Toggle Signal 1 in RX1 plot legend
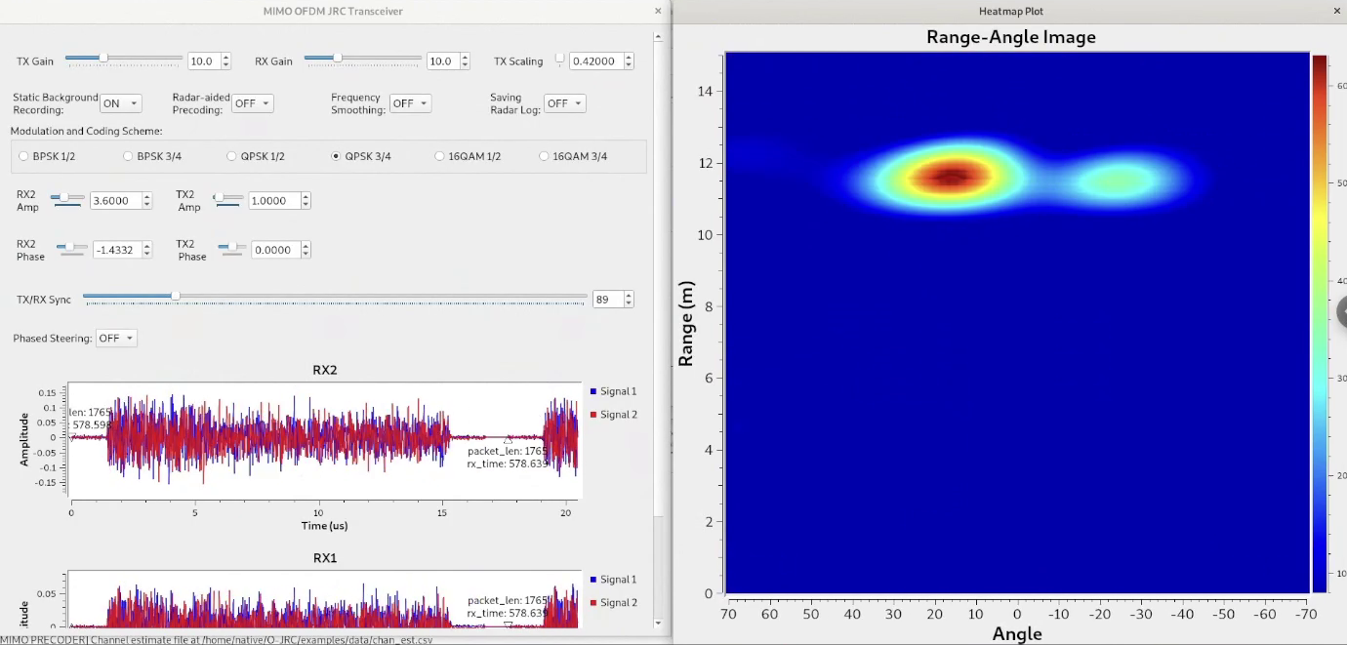The width and height of the screenshot is (1347, 645). tap(612, 580)
